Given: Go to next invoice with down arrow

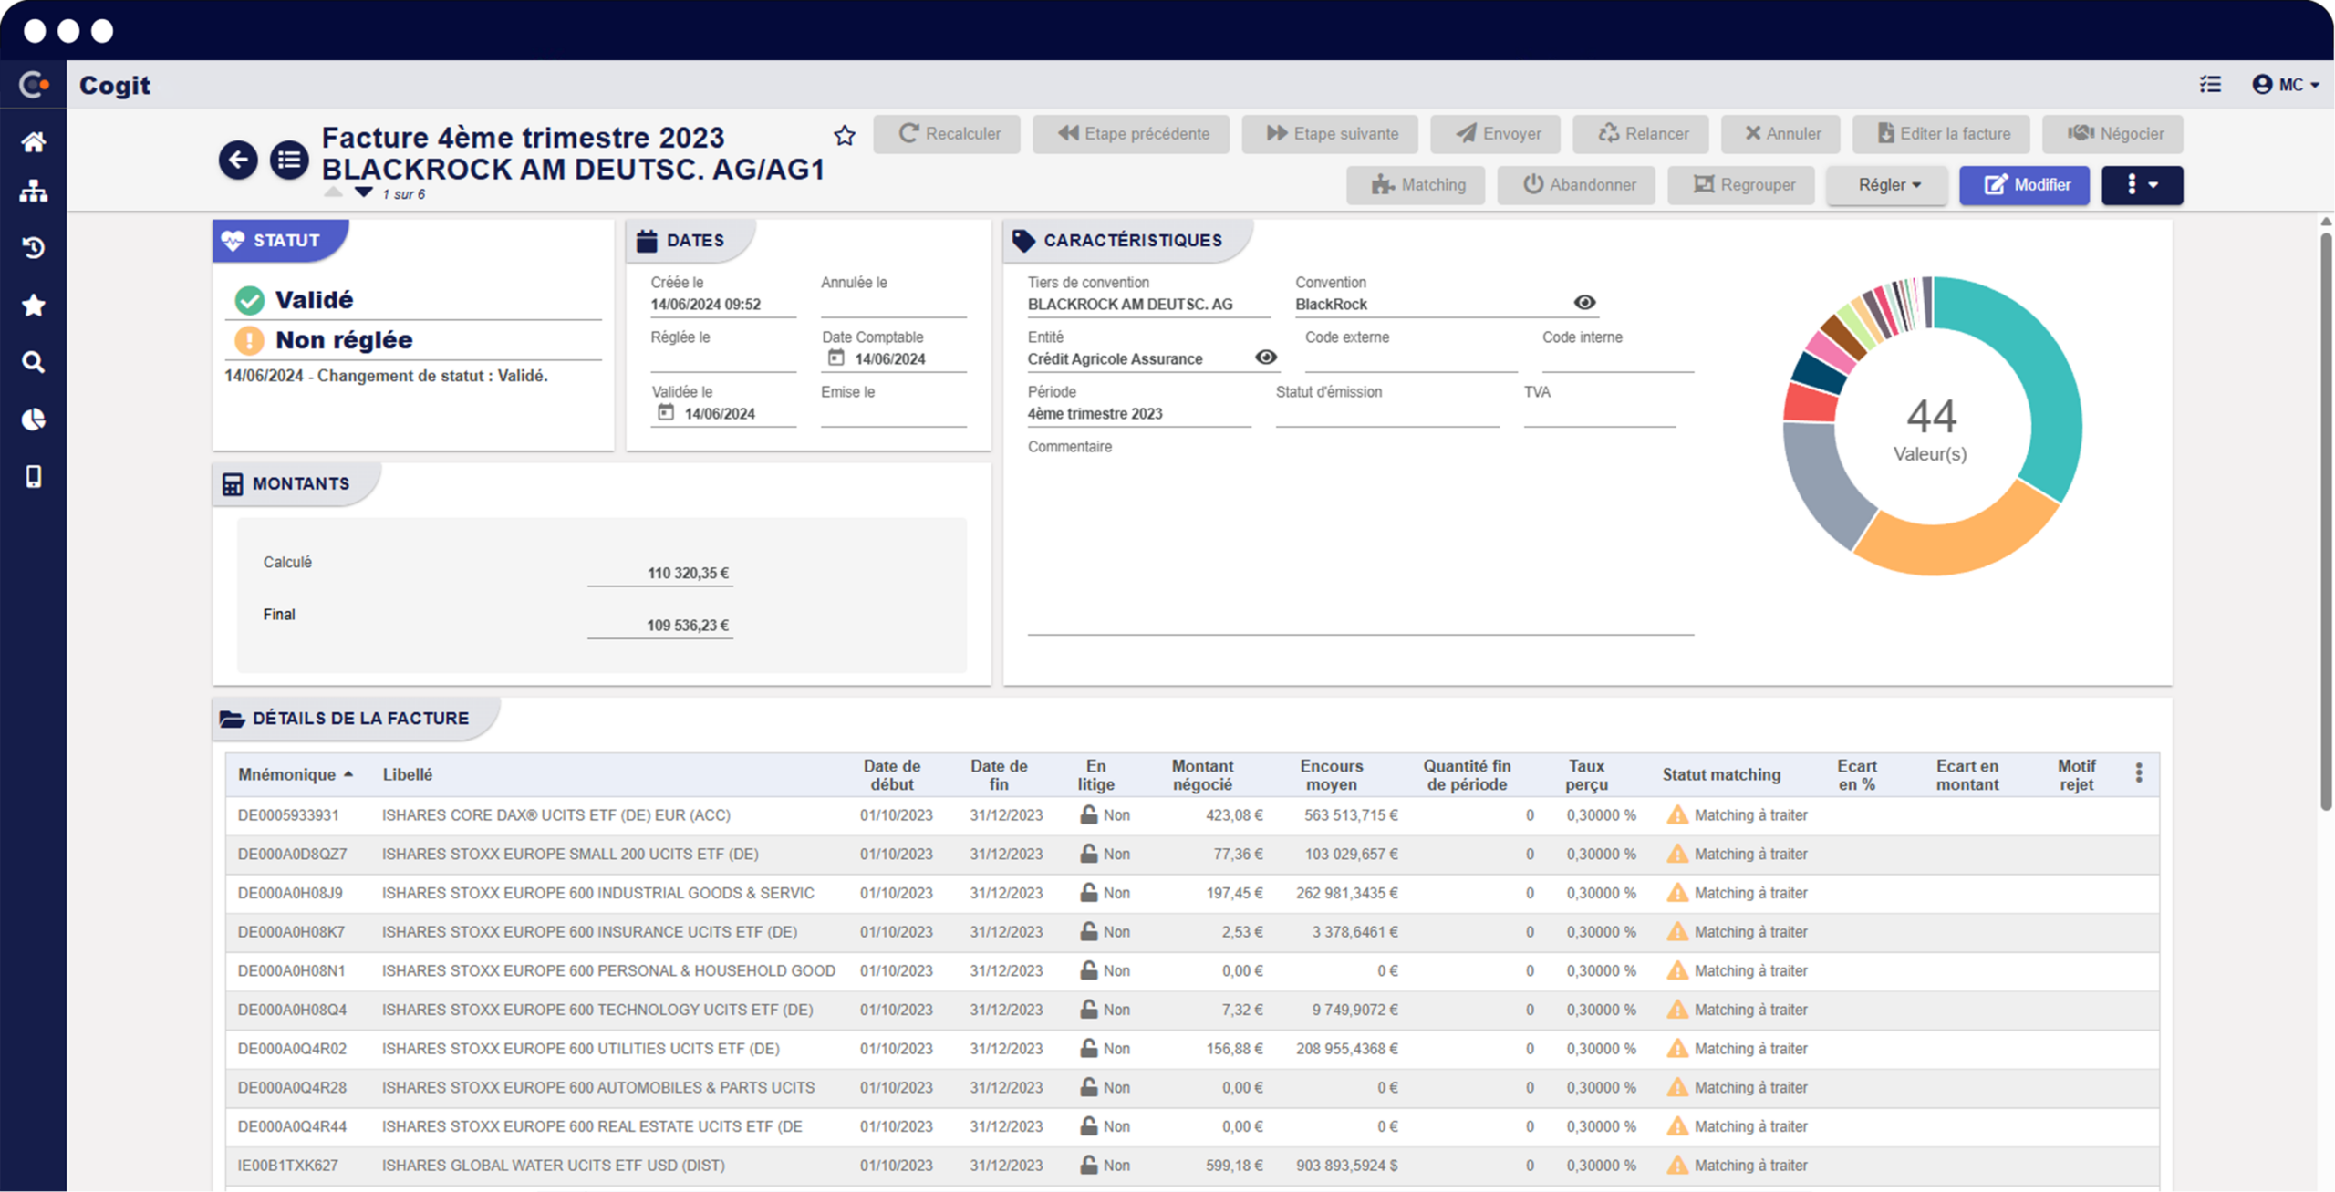Looking at the screenshot, I should click(364, 192).
